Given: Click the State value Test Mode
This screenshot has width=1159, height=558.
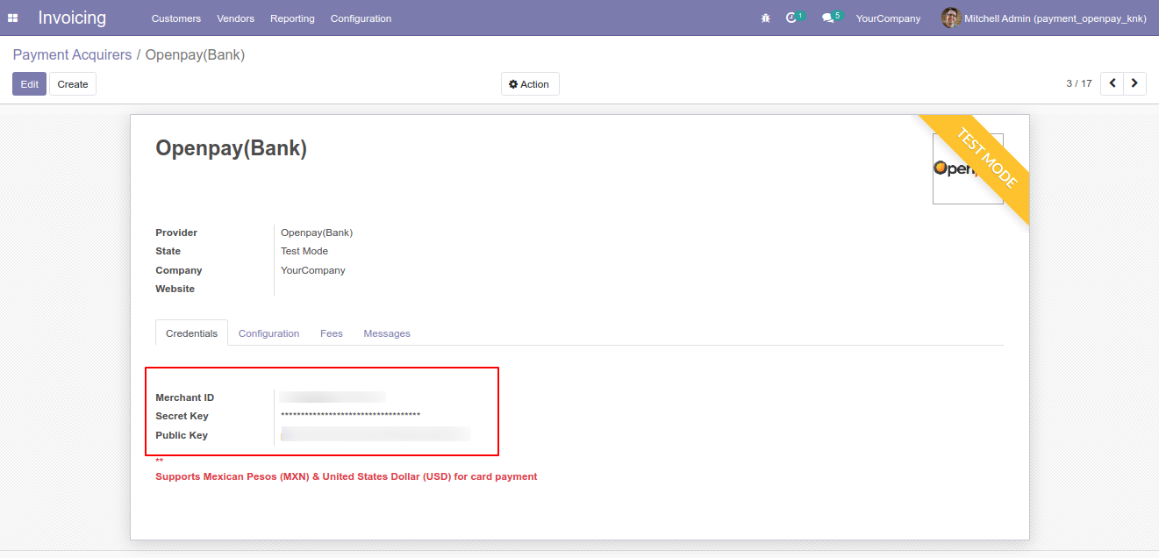Looking at the screenshot, I should coord(304,251).
